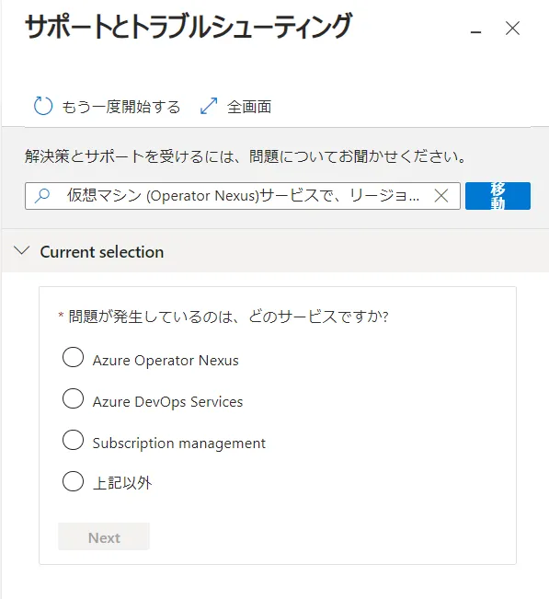Collapse the Current selection chevron
The image size is (549, 599).
pos(22,251)
